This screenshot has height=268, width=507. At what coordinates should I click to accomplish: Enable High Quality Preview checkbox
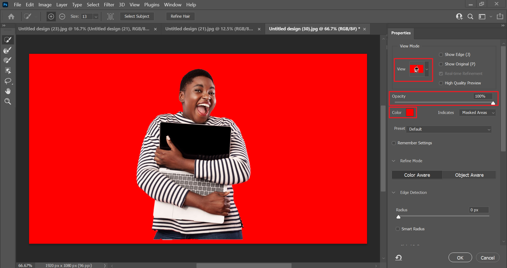click(441, 83)
